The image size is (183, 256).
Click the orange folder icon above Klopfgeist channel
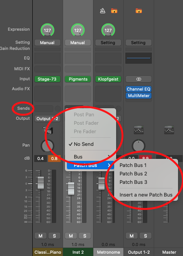point(114,11)
